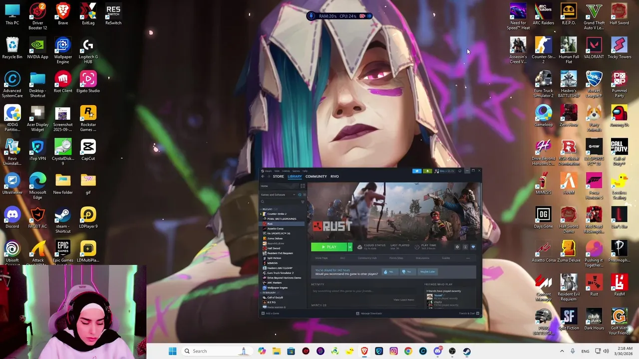639x359 pixels.
Task: Click Add a Game at bottom left
Action: pos(270,313)
